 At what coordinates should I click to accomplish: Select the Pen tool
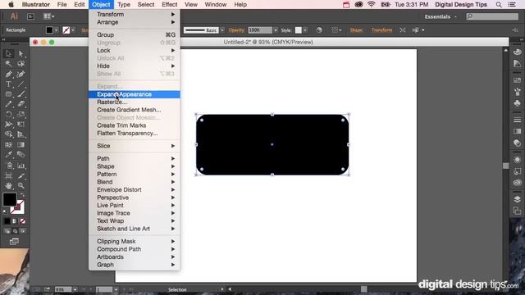(8, 74)
